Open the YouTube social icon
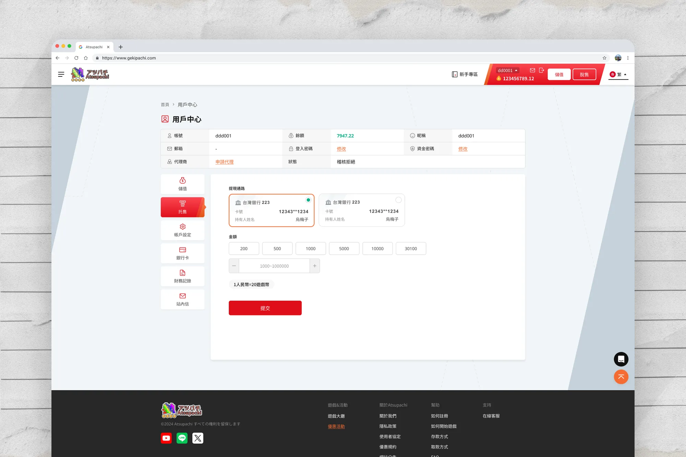The image size is (686, 457). (166, 438)
